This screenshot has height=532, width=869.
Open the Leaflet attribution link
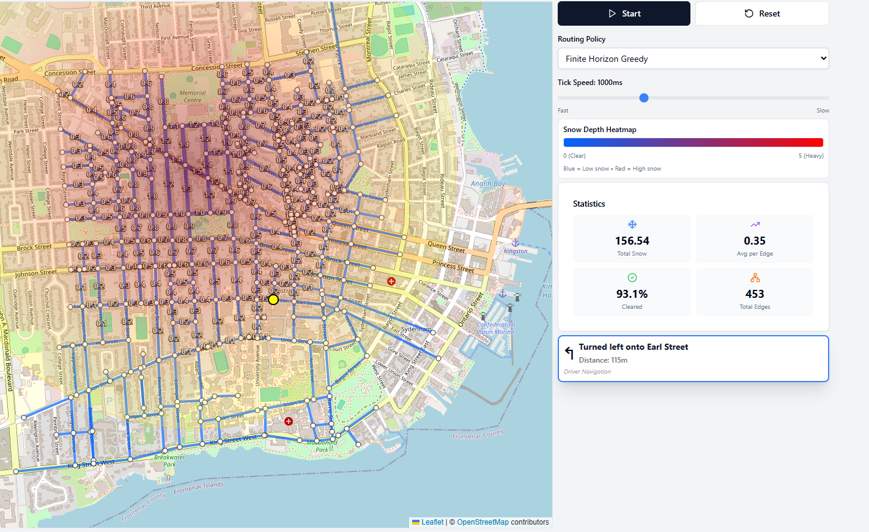[x=433, y=522]
